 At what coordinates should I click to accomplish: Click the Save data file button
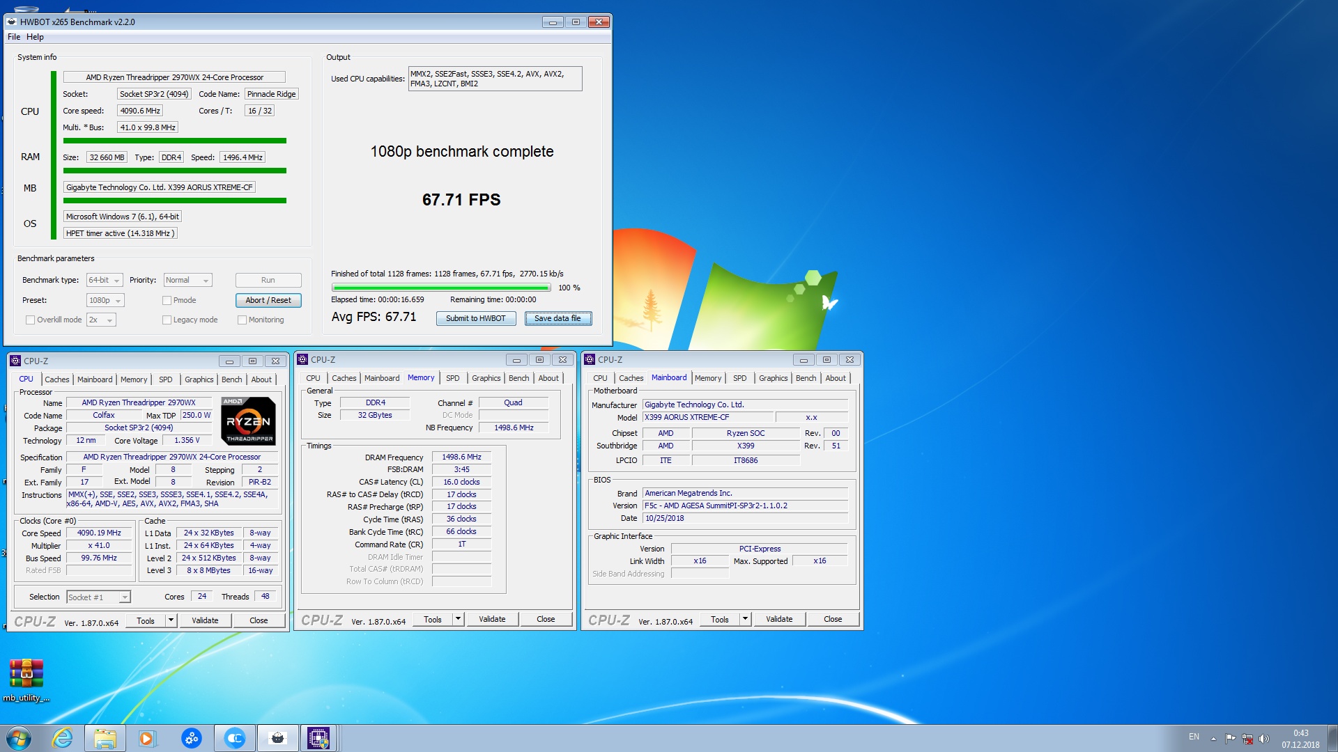pos(558,319)
